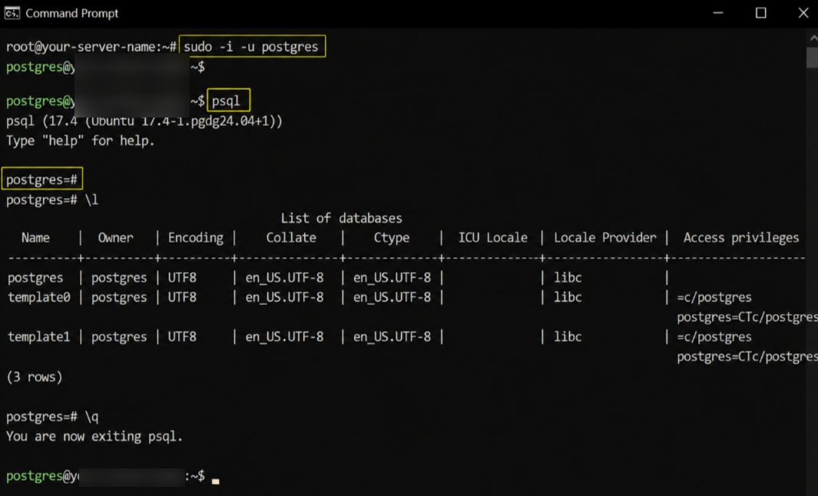The height and width of the screenshot is (496, 818).
Task: Click "libc" in the template0 row
Action: tap(568, 297)
